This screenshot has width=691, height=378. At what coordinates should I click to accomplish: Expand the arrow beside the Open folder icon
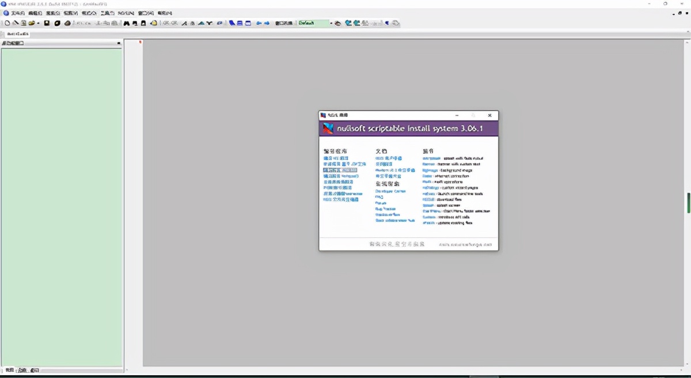tap(38, 23)
